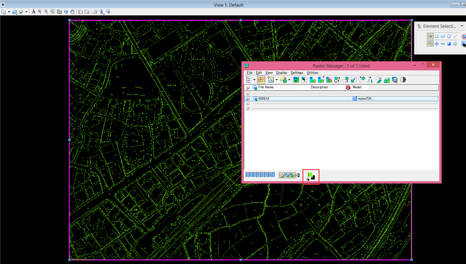This screenshot has height=264, width=466.
Task: Click the Window Area icon in view toolbar
Action: tap(53, 11)
